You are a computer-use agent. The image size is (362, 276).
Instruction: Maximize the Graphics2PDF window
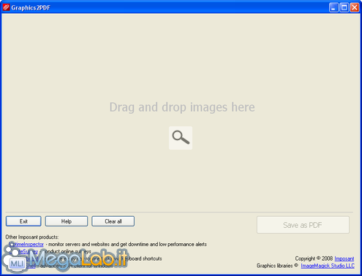pyautogui.click(x=344, y=7)
